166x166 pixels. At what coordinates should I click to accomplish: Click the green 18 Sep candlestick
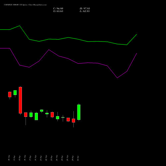[36, 117]
